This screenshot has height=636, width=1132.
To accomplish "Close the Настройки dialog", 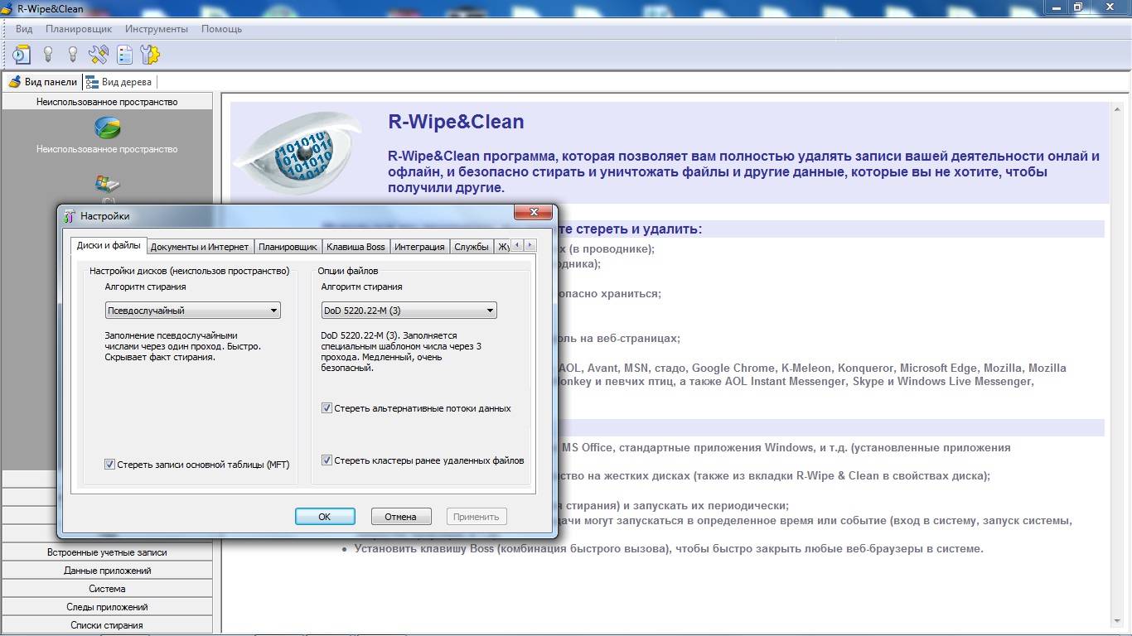I will (x=533, y=213).
